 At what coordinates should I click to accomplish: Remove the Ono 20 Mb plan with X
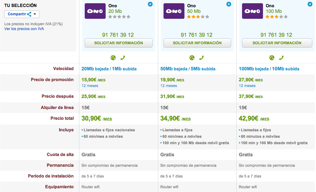point(150,4)
